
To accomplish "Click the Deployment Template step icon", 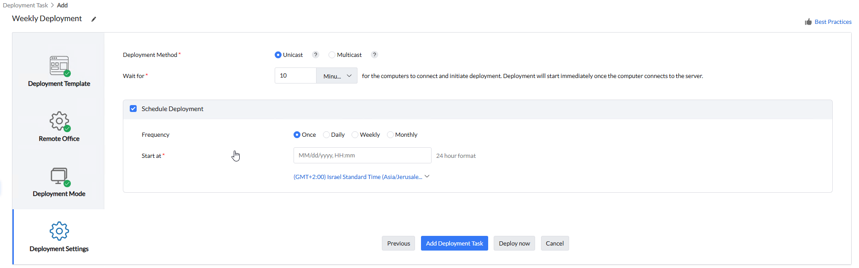I will 59,66.
